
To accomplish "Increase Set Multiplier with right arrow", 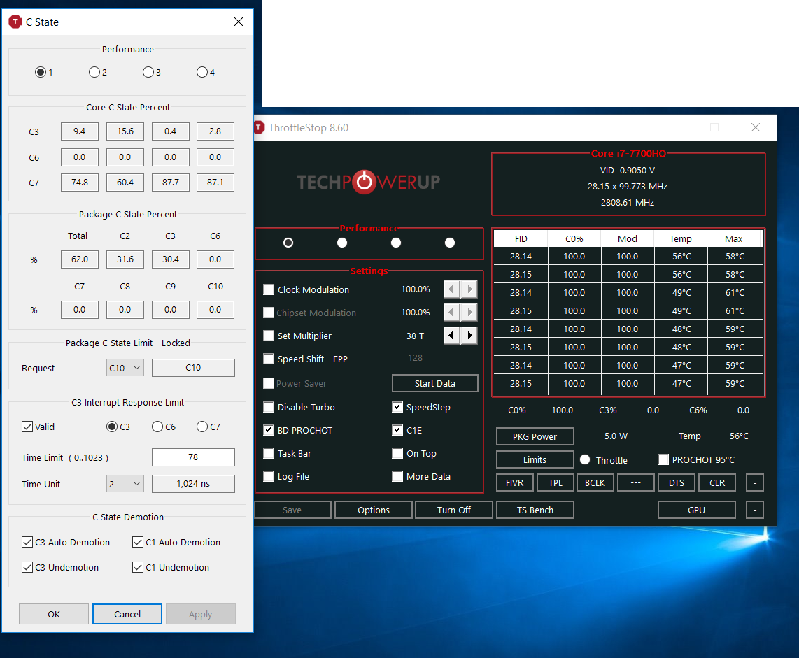I will coord(469,336).
